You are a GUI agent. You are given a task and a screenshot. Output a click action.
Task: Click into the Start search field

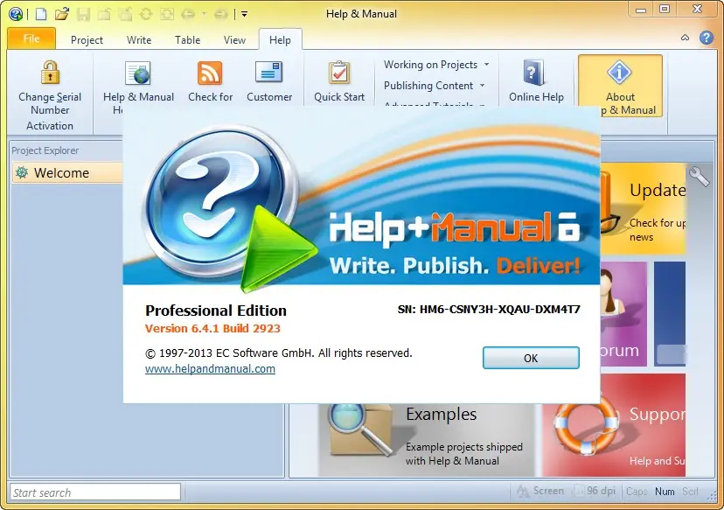[x=95, y=493]
